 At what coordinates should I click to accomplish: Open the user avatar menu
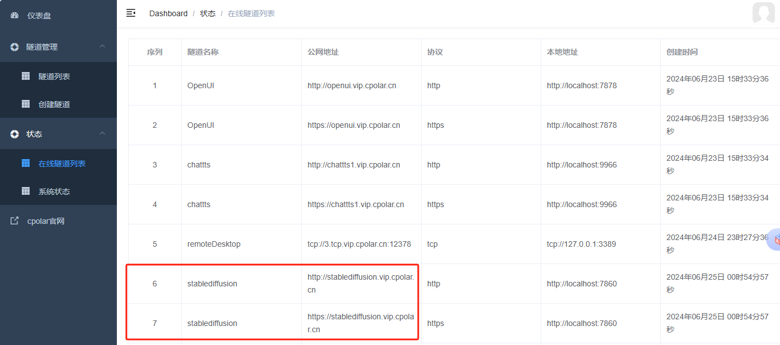point(763,13)
